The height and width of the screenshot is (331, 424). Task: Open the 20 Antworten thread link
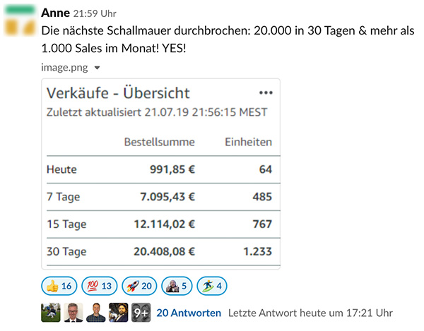pos(189,313)
